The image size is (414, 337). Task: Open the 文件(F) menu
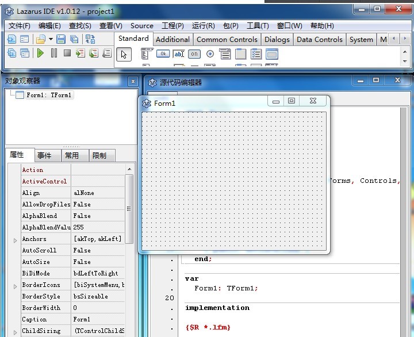point(20,26)
